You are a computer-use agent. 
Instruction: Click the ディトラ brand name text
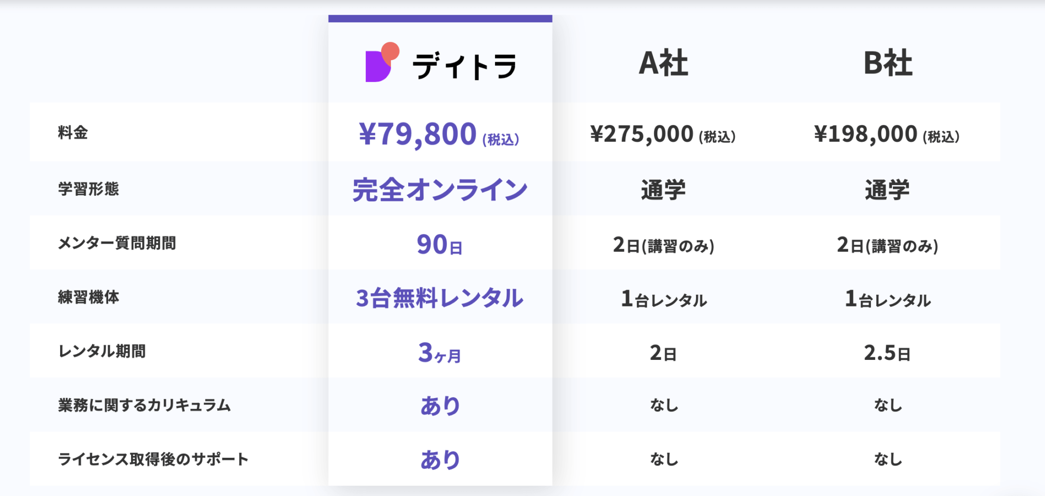coord(464,67)
